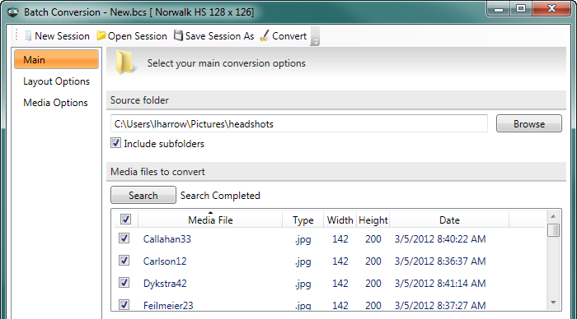The width and height of the screenshot is (577, 319).
Task: Click the date 3/5/2012 8:36:37 AM
Action: pyautogui.click(x=440, y=261)
